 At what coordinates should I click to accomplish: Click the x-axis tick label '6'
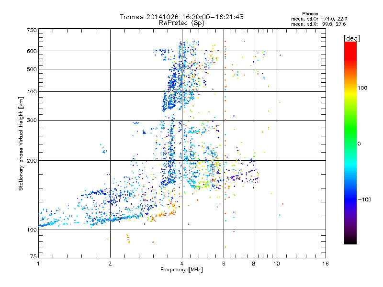[x=224, y=264]
